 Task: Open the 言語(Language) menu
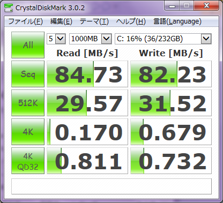click(x=177, y=21)
